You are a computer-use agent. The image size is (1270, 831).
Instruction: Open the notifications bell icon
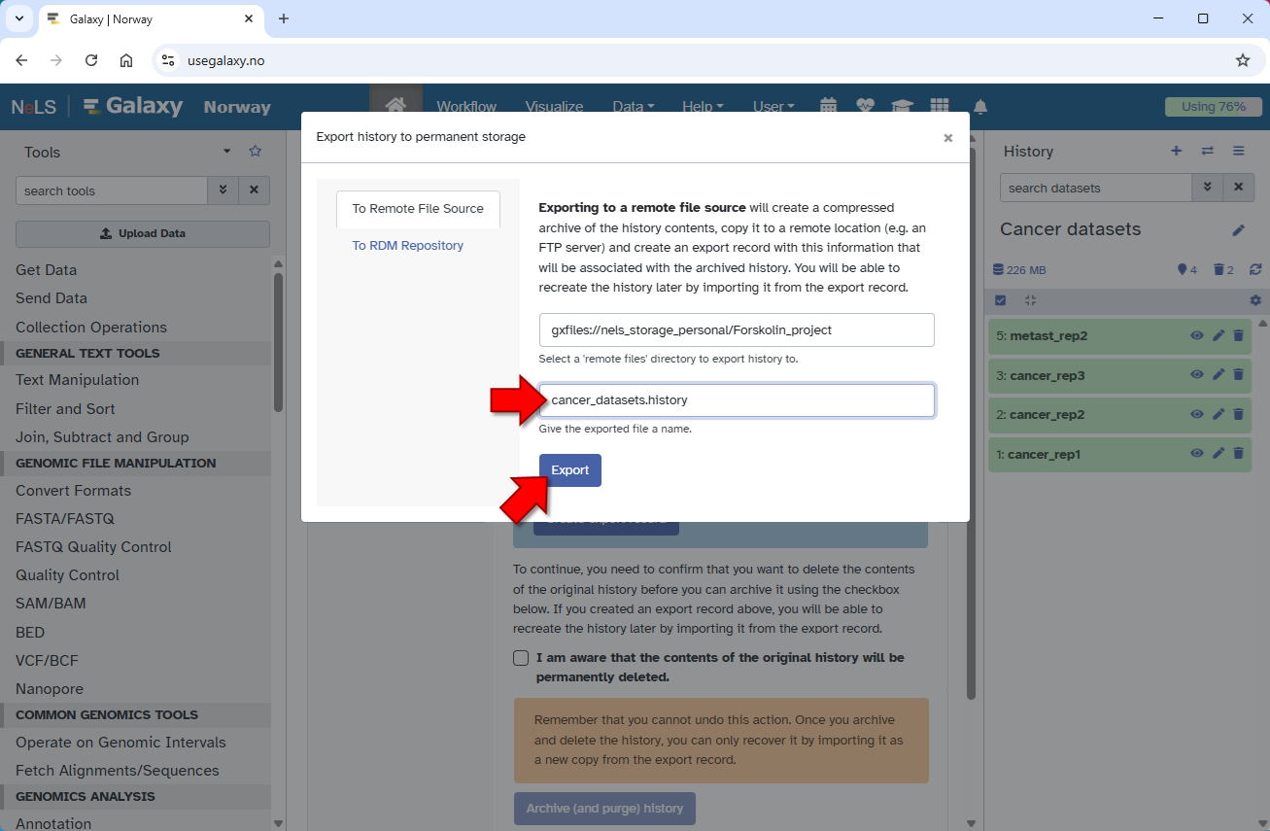[980, 107]
